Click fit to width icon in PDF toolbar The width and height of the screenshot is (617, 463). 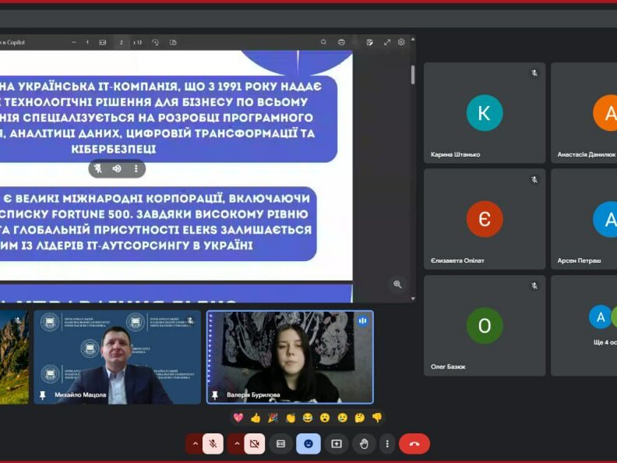pos(103,42)
